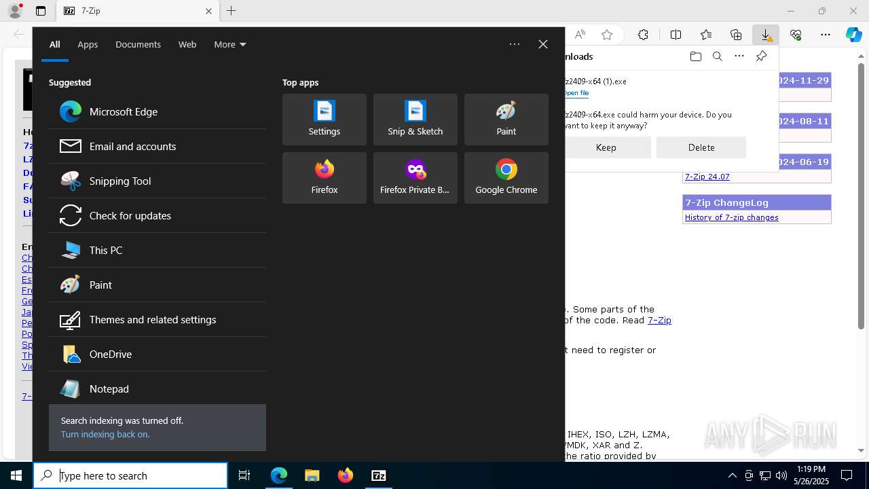The width and height of the screenshot is (869, 489).
Task: Switch to Documents search tab
Action: (x=138, y=44)
